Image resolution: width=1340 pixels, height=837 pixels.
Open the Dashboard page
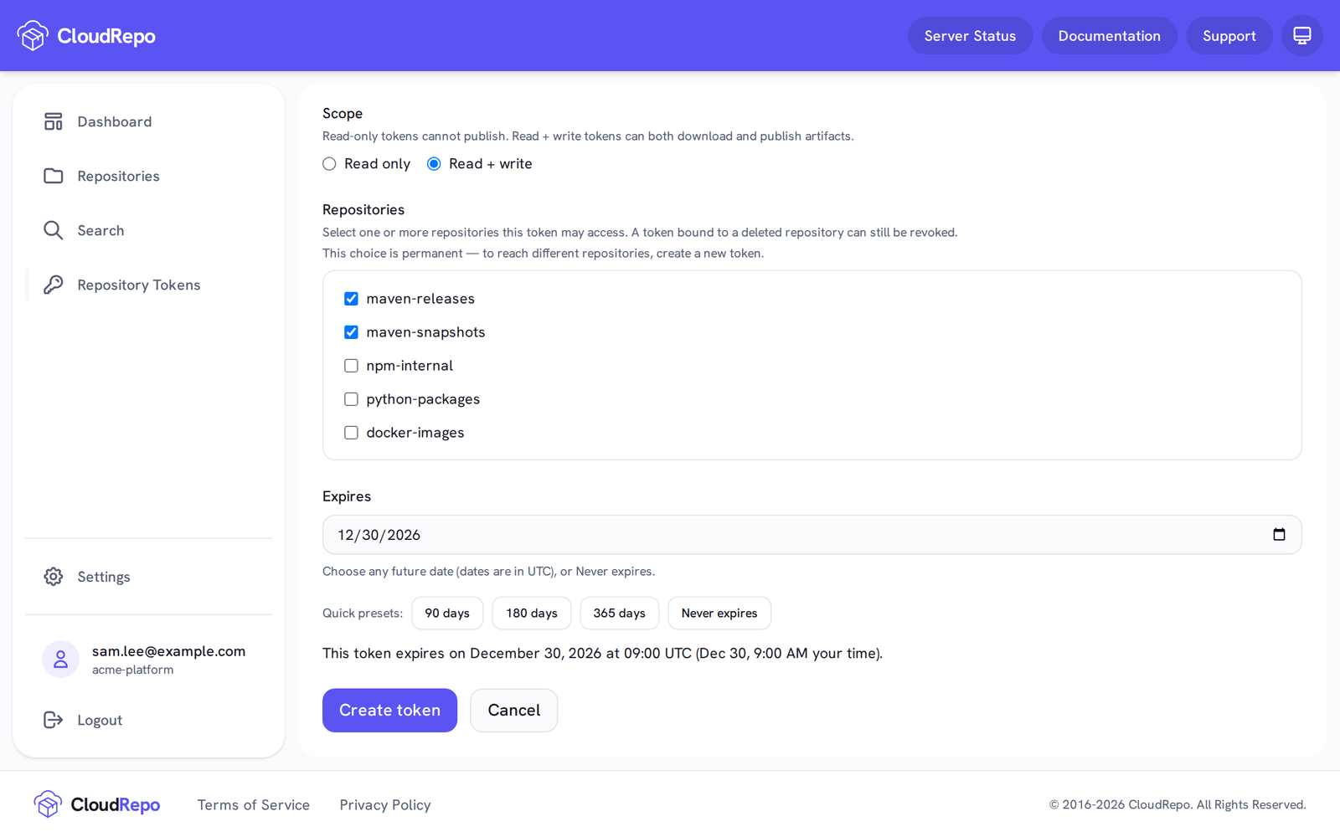click(148, 122)
